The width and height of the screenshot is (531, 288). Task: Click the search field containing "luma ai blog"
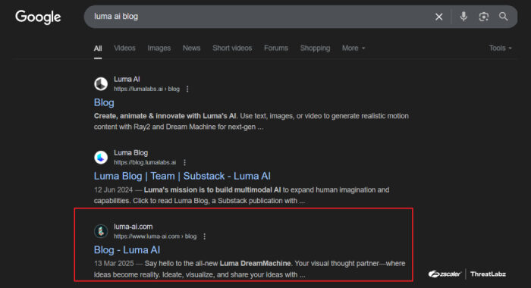(x=257, y=17)
